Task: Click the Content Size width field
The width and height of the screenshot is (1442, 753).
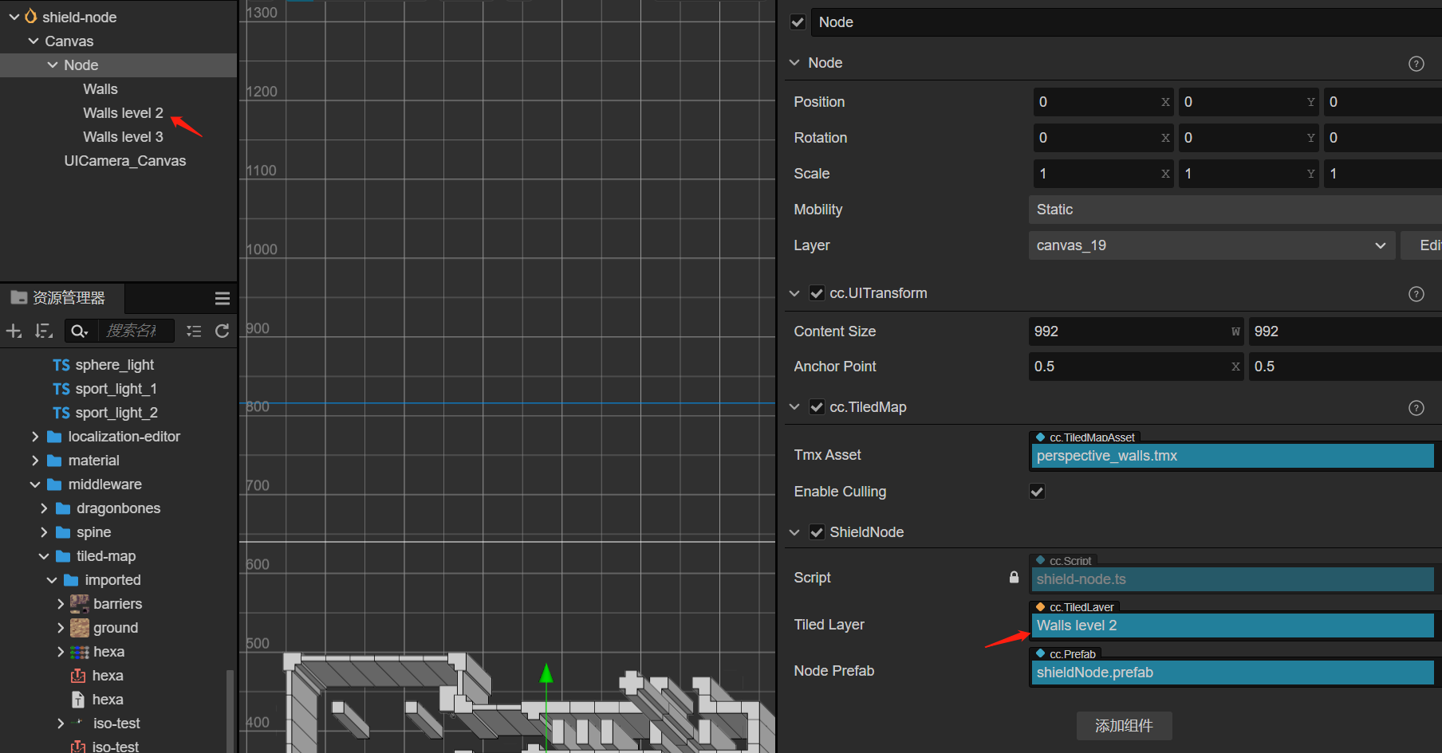Action: [1137, 331]
